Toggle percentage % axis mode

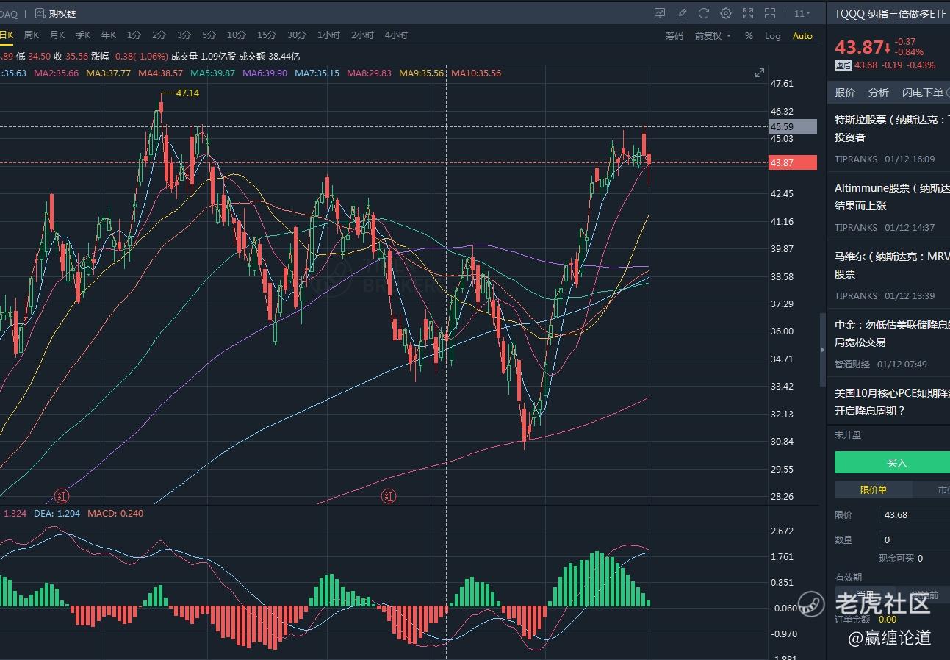[x=749, y=35]
